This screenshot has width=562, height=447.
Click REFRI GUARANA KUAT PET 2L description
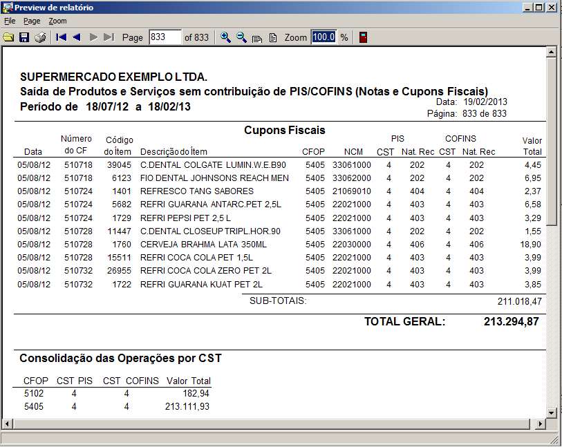tap(201, 285)
